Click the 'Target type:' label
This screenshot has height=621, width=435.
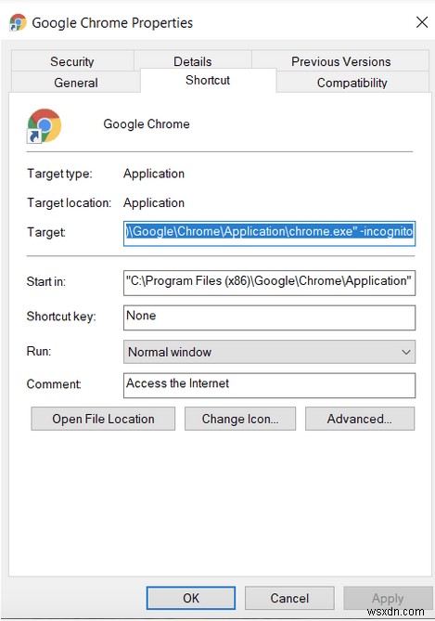point(59,174)
